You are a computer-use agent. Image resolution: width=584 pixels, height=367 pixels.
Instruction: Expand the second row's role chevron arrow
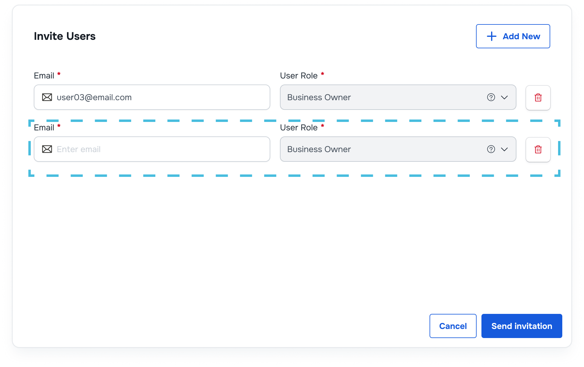tap(504, 149)
